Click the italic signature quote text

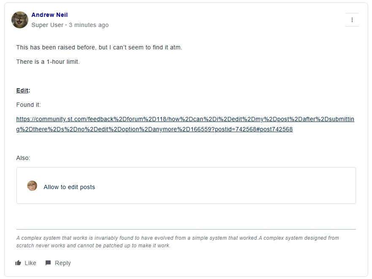click(177, 242)
